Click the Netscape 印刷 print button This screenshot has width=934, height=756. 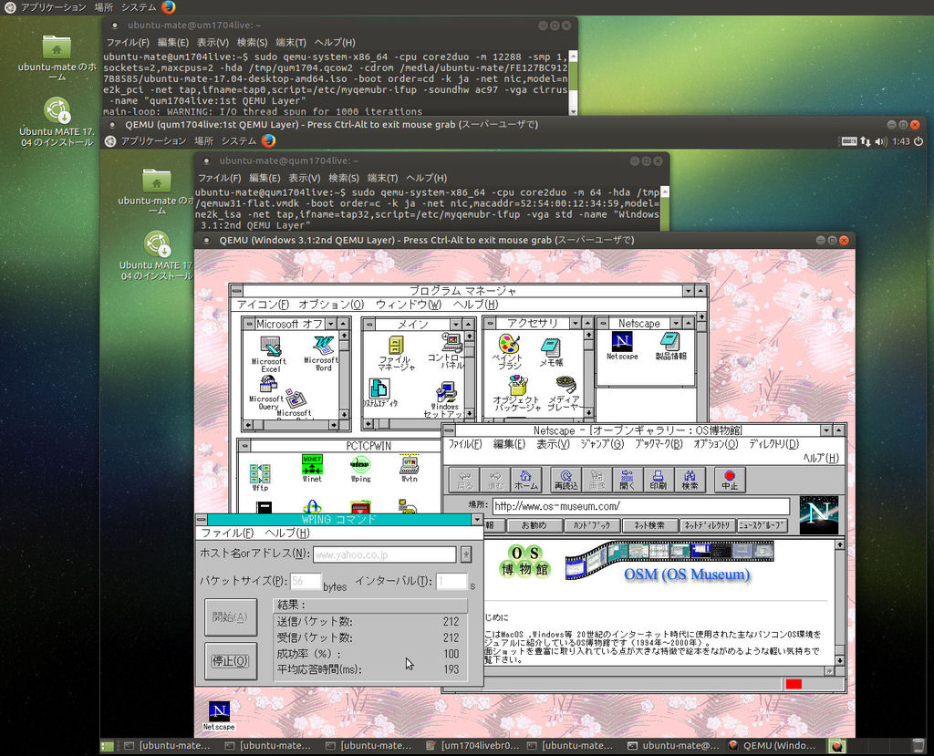coord(659,480)
